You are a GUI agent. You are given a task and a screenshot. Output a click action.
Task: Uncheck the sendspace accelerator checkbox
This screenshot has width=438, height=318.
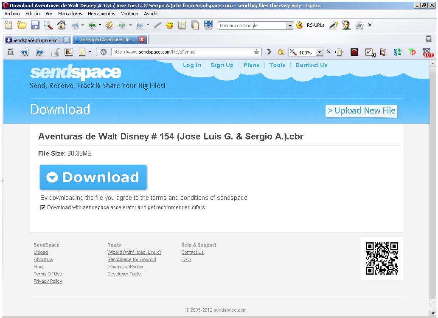point(43,207)
